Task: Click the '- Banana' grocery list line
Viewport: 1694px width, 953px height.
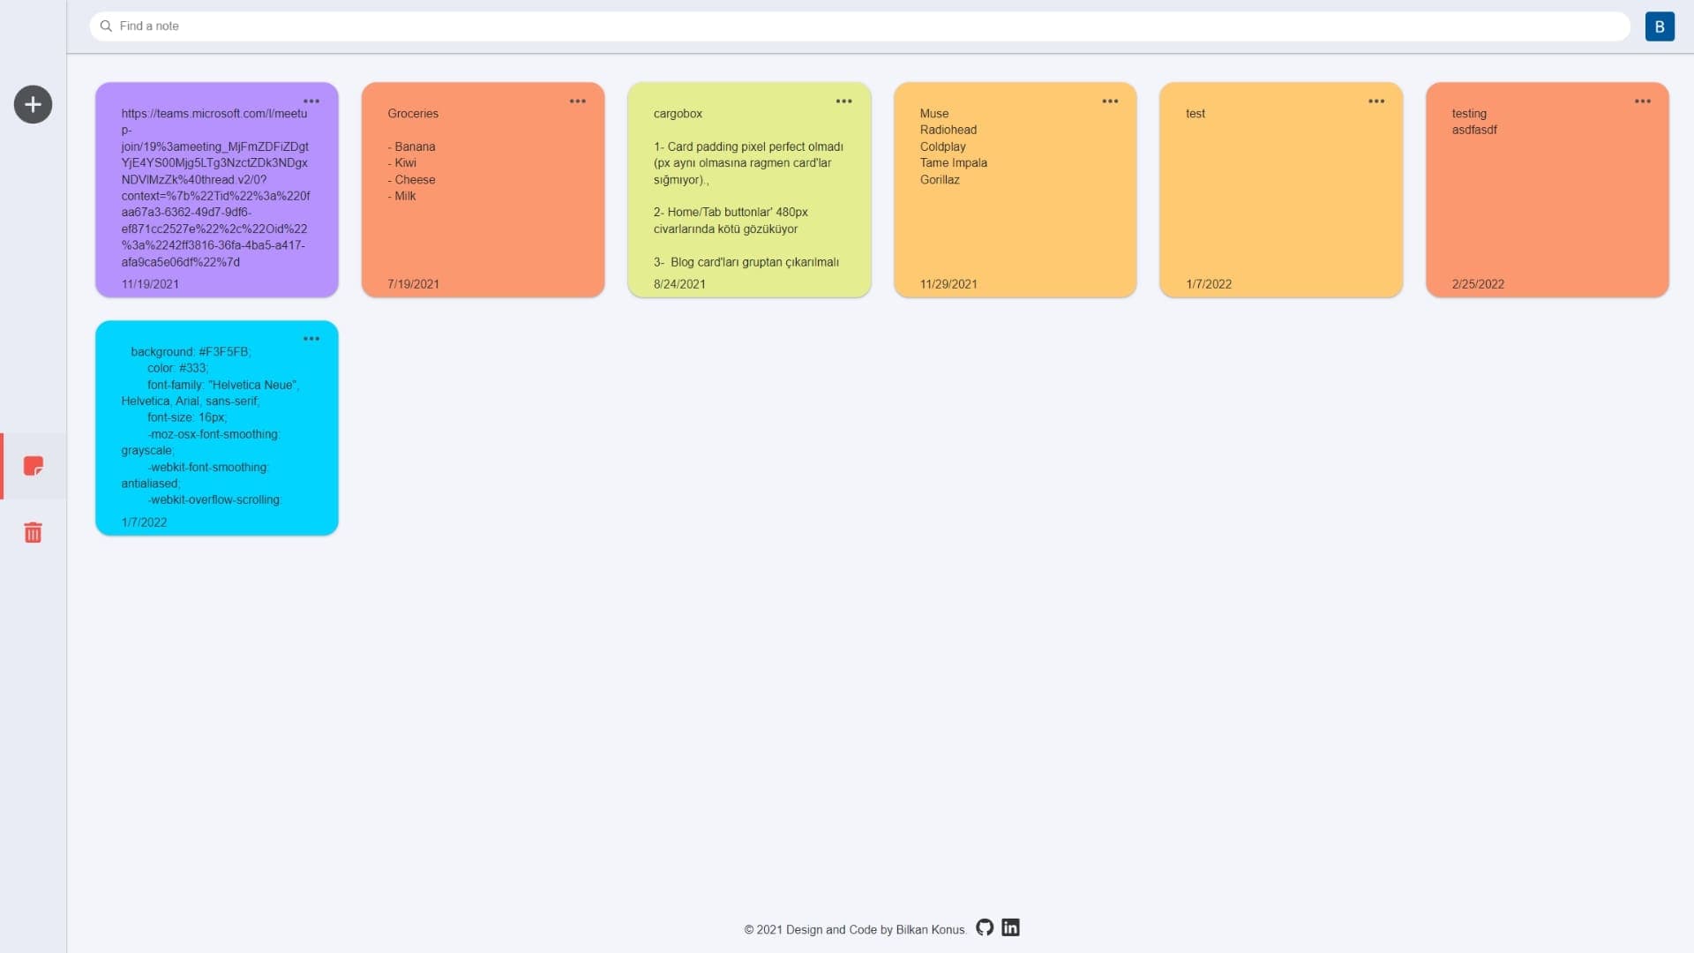Action: point(411,146)
